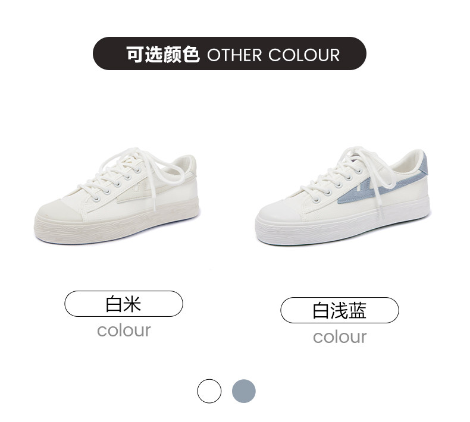
Task: Click the blue heel tab on right sneaker
Action: pyautogui.click(x=423, y=163)
